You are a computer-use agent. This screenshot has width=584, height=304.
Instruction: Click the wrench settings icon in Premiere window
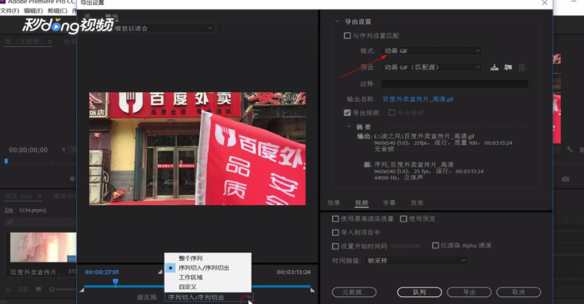tap(569, 149)
